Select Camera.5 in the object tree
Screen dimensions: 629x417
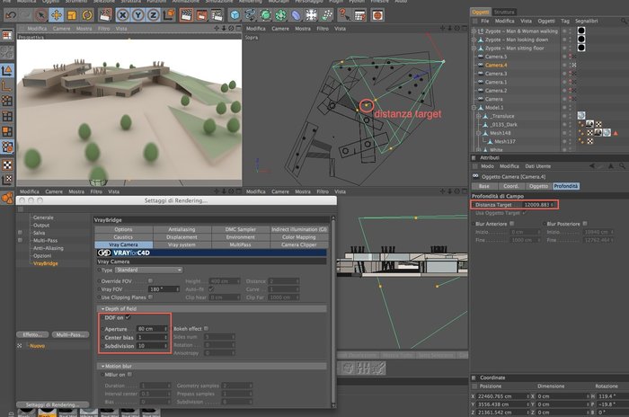coord(496,57)
